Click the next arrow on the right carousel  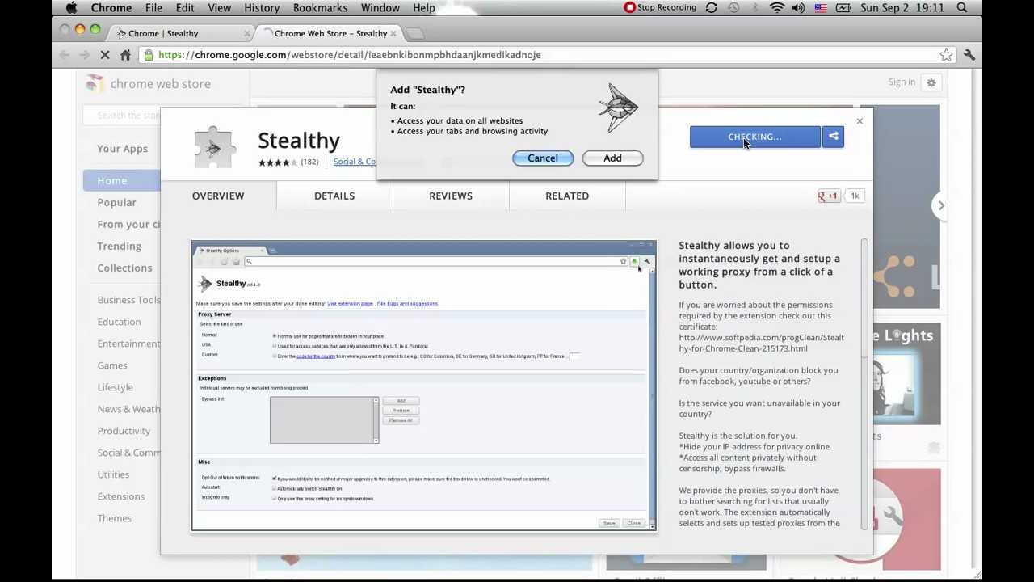941,205
